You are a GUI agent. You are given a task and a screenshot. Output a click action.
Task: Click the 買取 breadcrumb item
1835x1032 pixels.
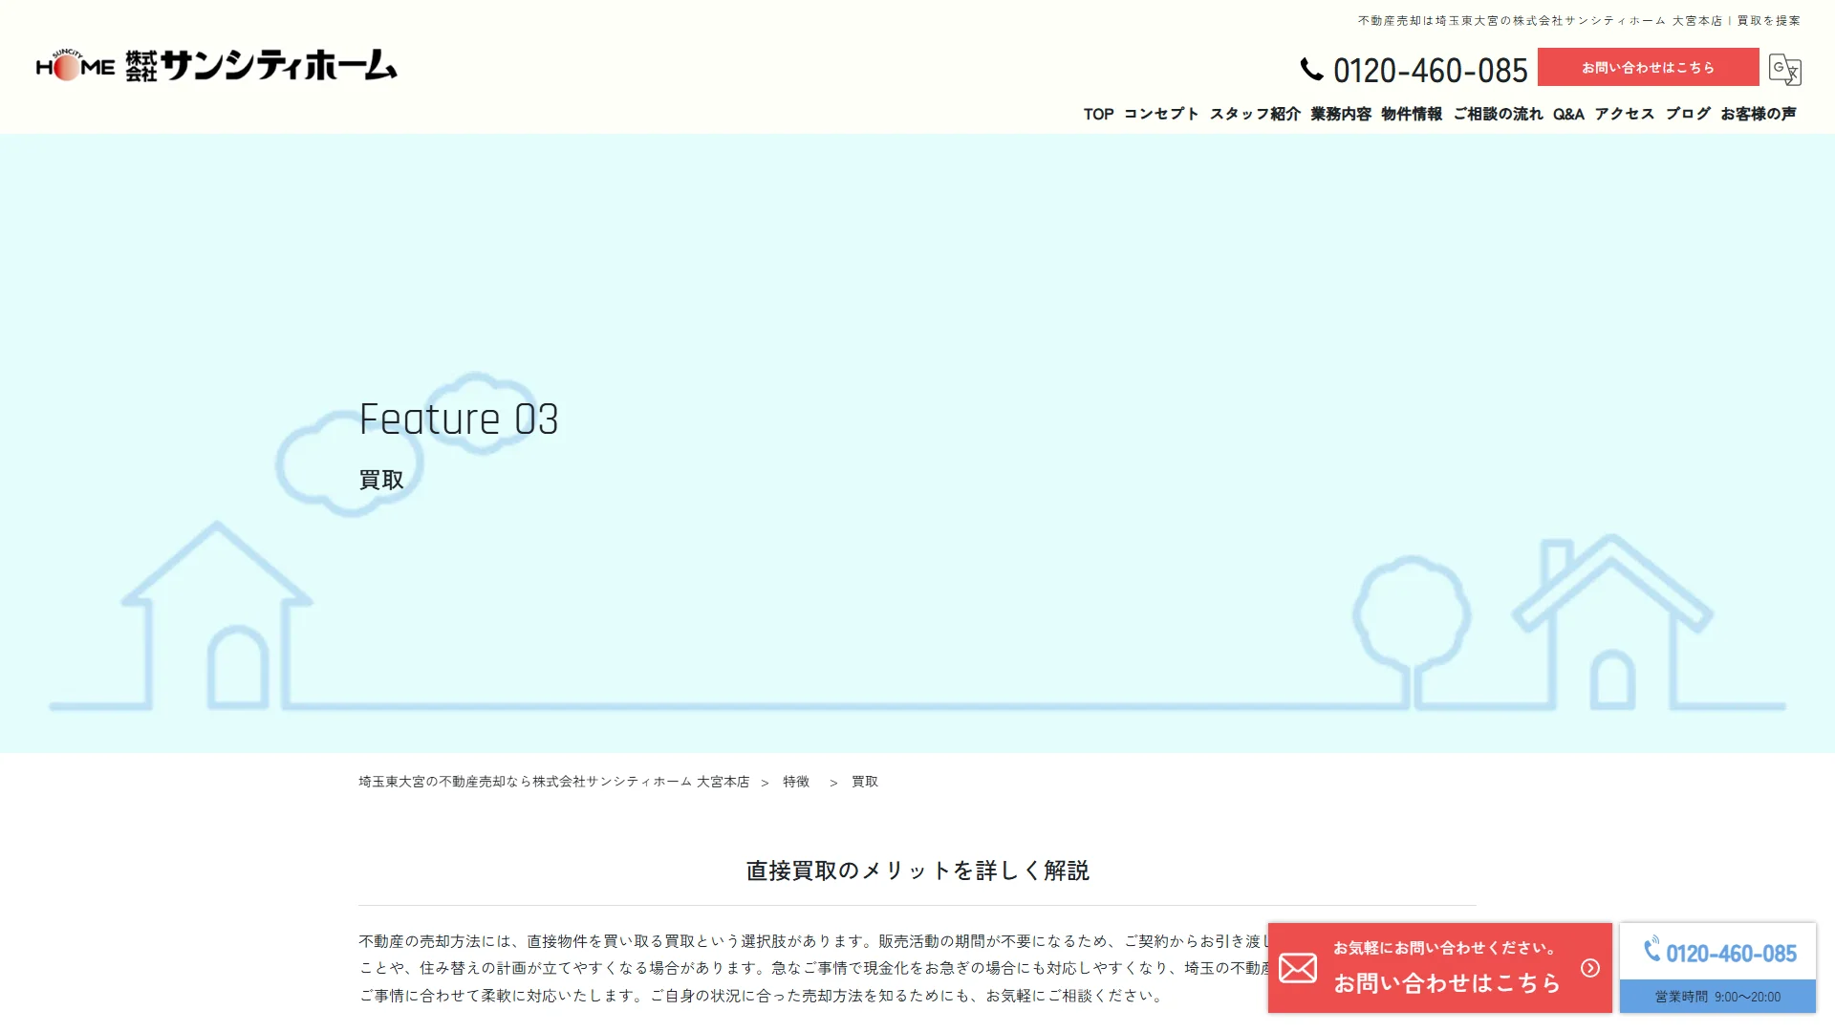coord(865,782)
